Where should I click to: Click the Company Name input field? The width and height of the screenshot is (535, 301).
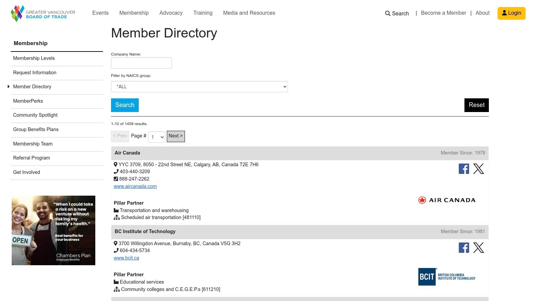click(x=141, y=63)
